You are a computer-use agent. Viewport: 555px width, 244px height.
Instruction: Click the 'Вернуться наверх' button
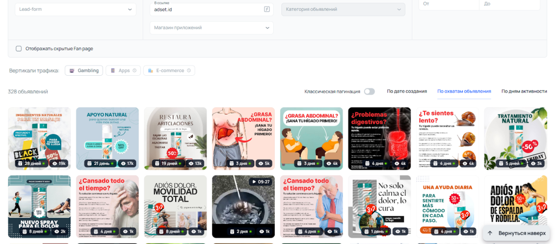517,233
